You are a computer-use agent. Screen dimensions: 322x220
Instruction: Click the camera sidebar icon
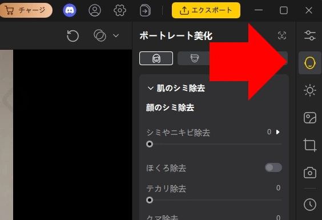pos(310,173)
